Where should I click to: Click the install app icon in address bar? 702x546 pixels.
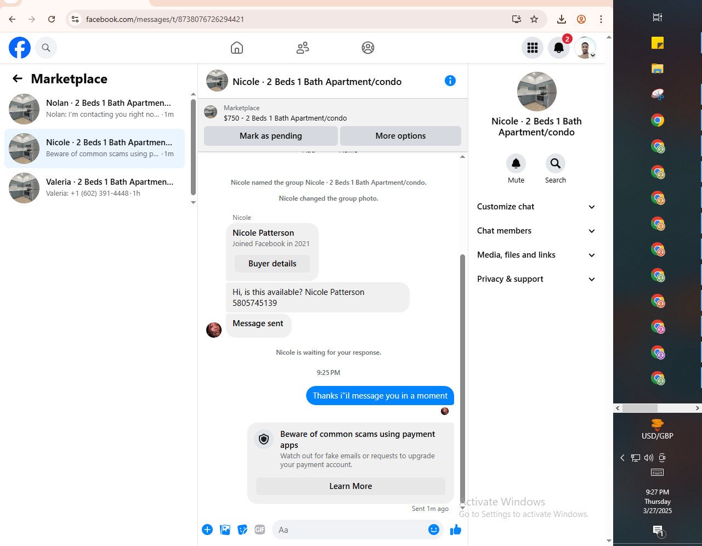tap(517, 19)
